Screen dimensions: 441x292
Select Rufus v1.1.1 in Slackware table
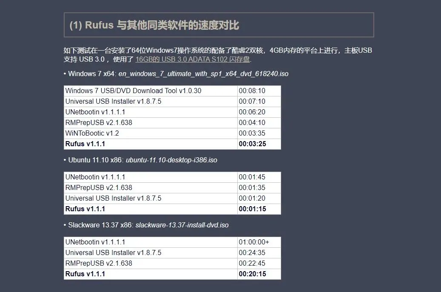[x=151, y=274]
